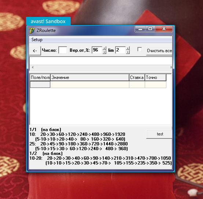The height and width of the screenshot is (199, 203).
Task: Click the test button
Action: click(x=159, y=134)
